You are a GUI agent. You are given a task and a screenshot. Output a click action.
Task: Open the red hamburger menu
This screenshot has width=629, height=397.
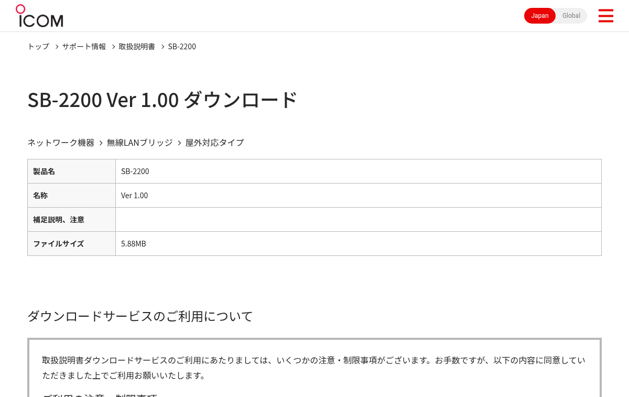[x=605, y=16]
